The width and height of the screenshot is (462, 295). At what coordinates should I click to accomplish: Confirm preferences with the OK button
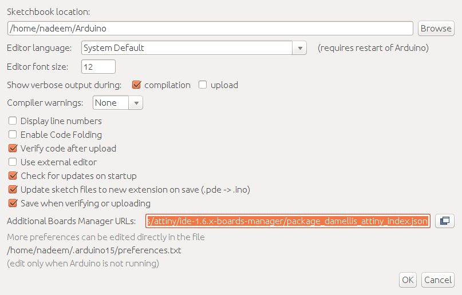pyautogui.click(x=408, y=280)
